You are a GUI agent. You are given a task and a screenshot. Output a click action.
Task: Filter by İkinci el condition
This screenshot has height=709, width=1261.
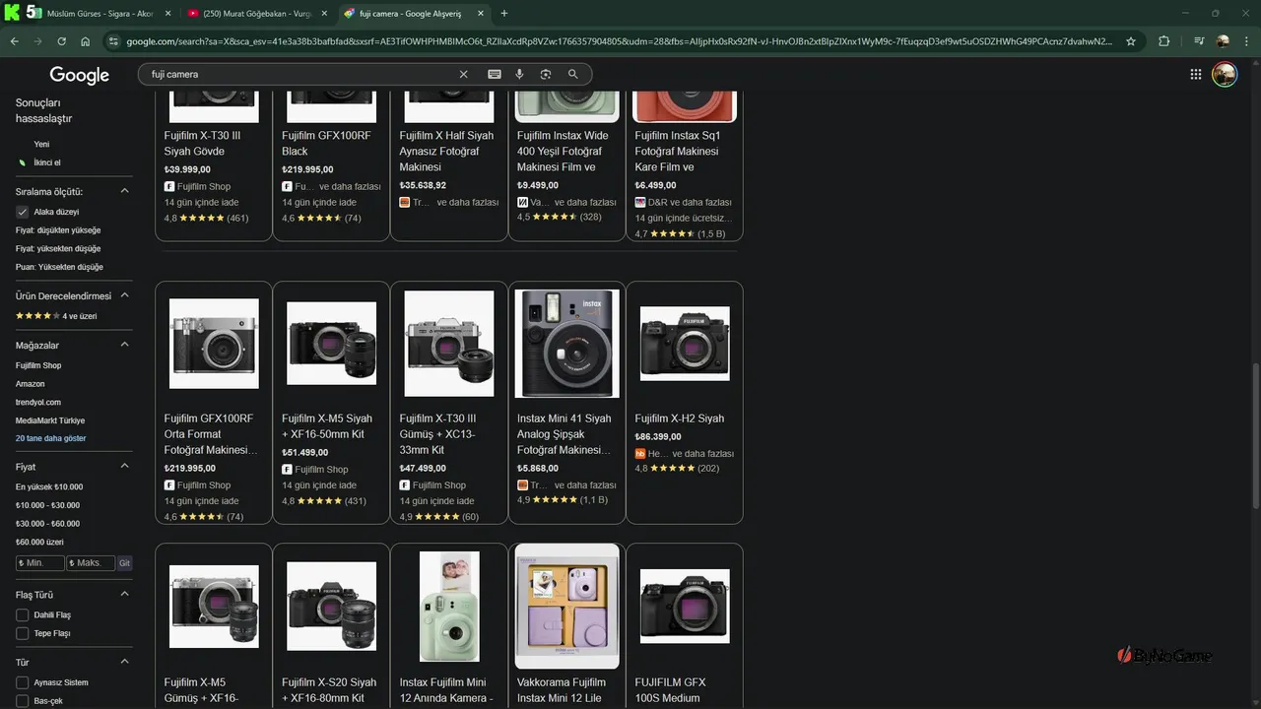(x=47, y=162)
